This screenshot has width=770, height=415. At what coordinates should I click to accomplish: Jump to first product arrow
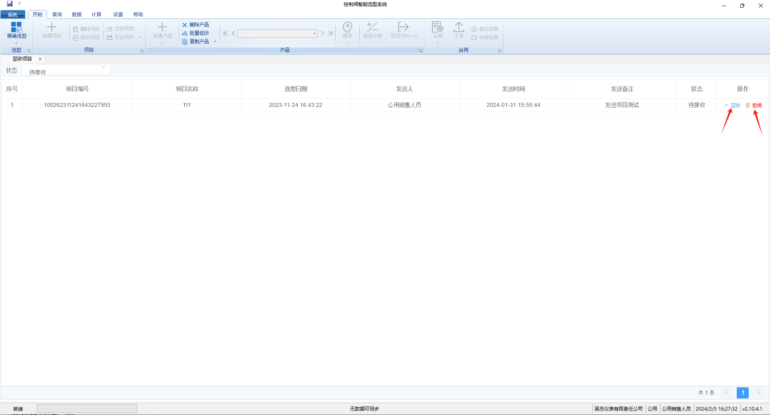click(x=226, y=33)
